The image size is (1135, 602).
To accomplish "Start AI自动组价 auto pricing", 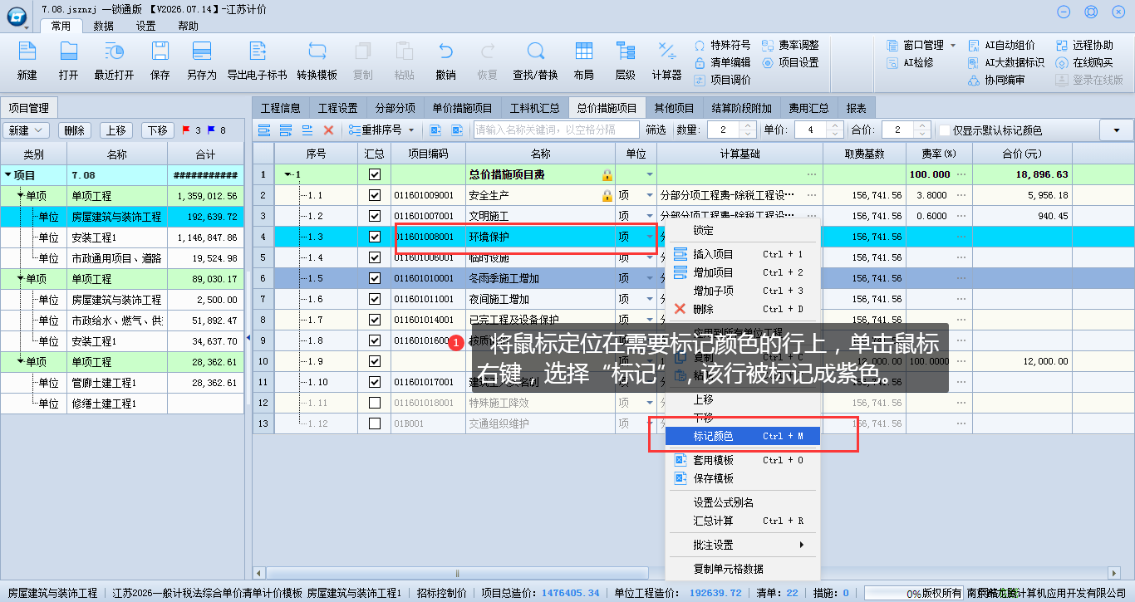I will coord(1002,45).
